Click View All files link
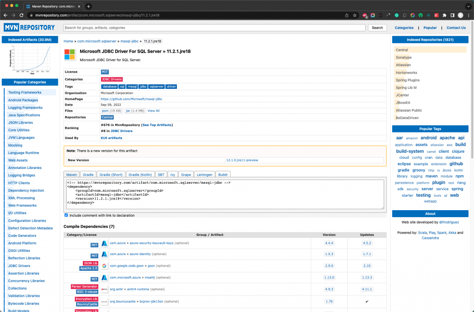This screenshot has width=474, height=312. coord(154,111)
